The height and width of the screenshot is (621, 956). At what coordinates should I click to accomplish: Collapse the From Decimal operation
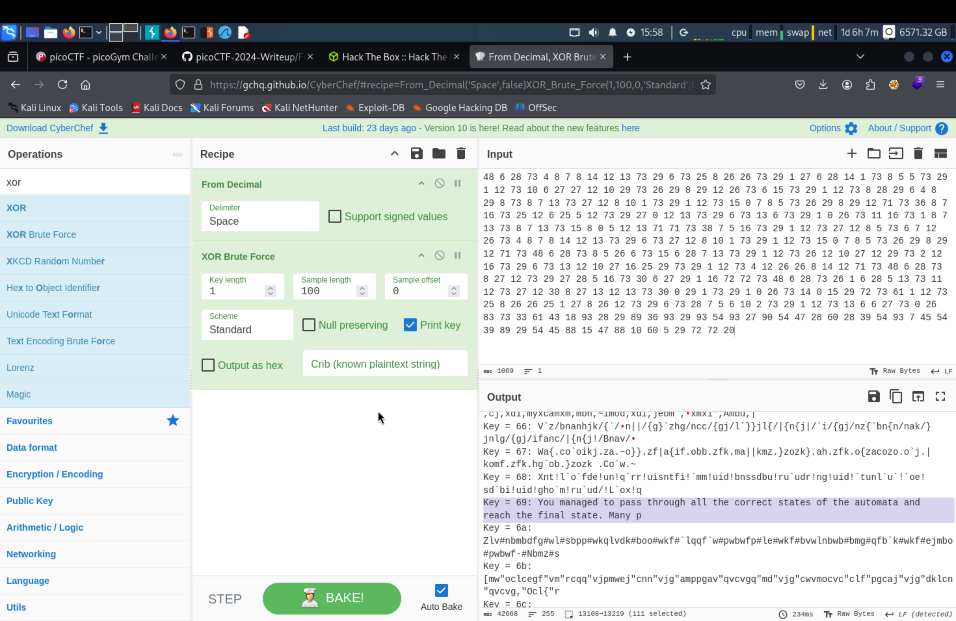[421, 184]
